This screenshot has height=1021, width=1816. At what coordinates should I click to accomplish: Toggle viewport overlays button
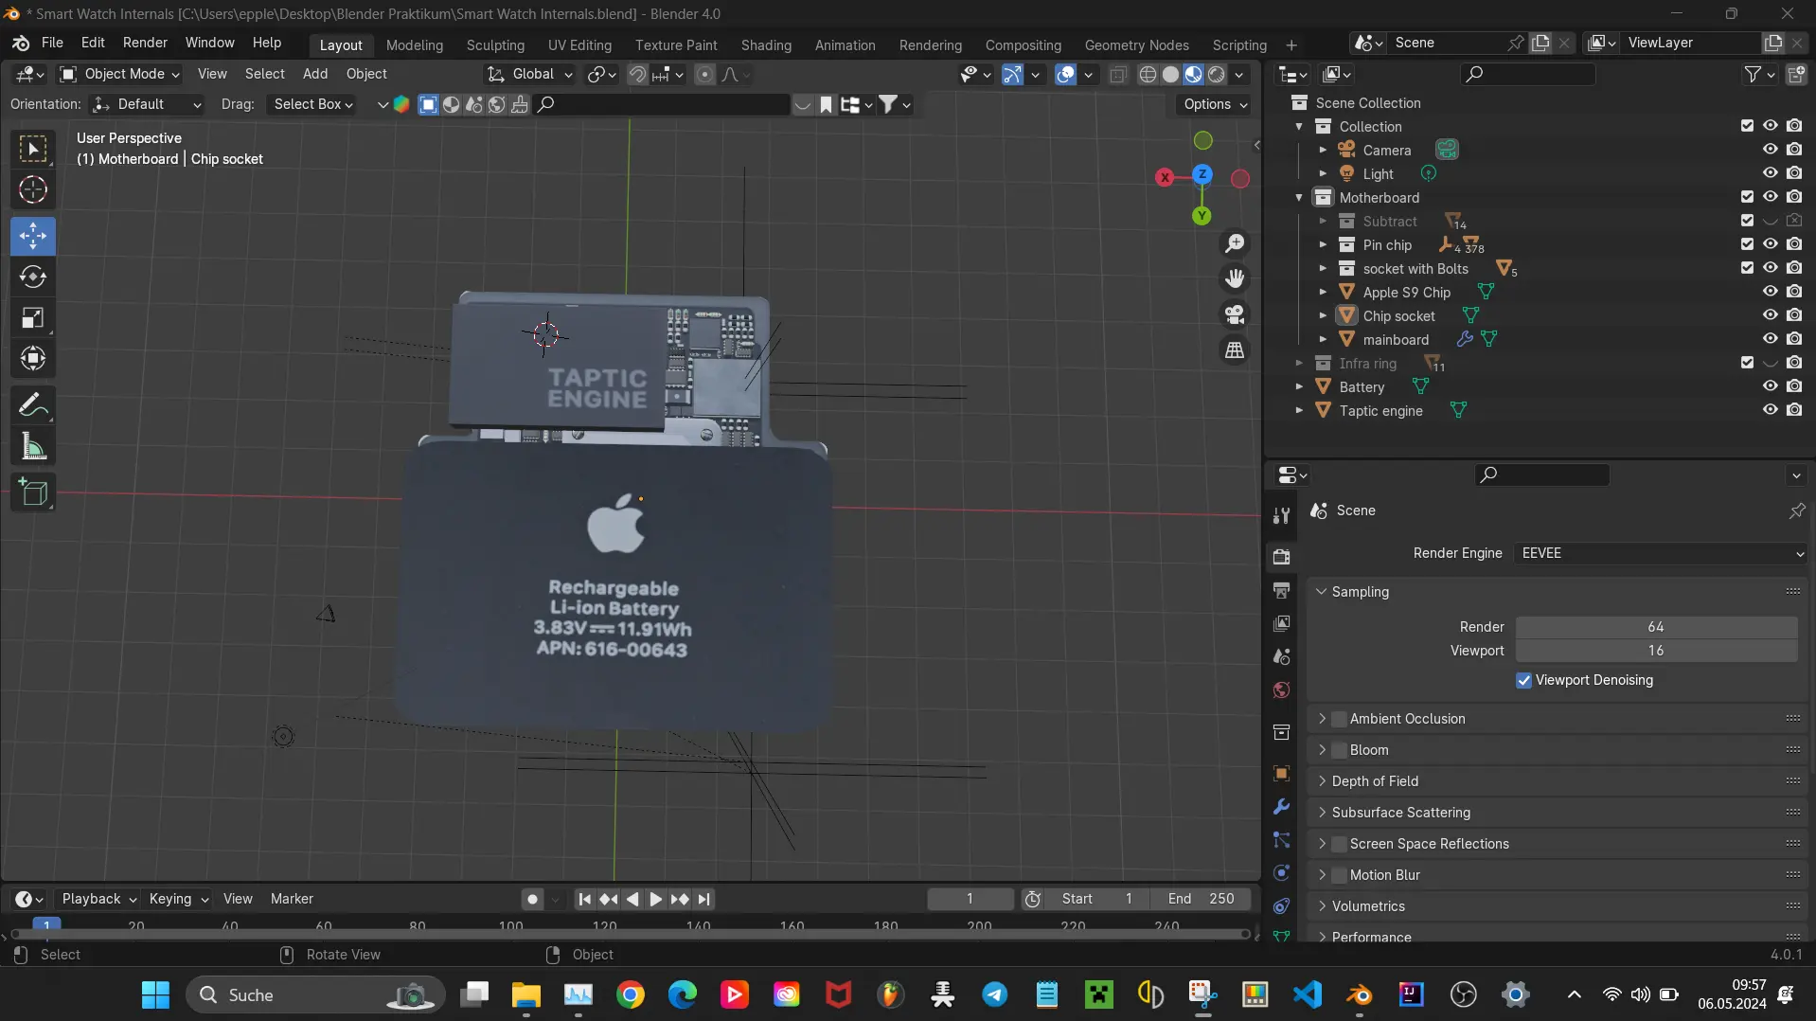pyautogui.click(x=1065, y=74)
